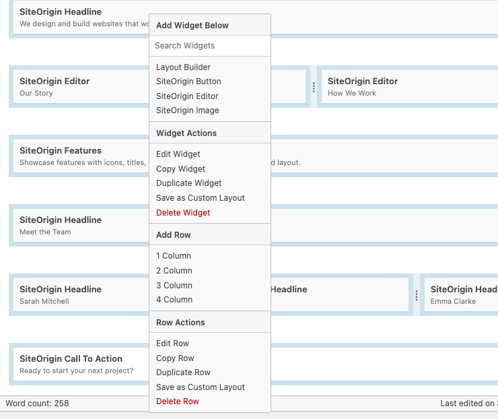
Task: Select the Emma Clarke headline widget
Action: tap(461, 295)
